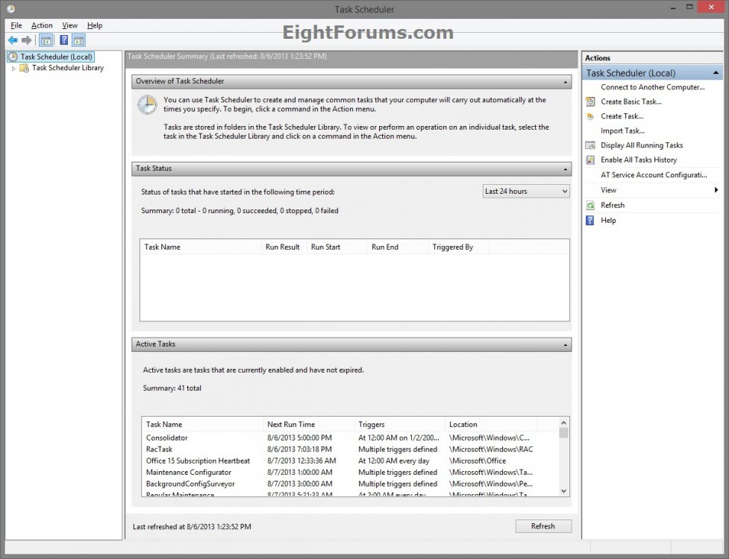This screenshot has height=559, width=729.
Task: Expand the Task Scheduler Library tree node
Action: tap(13, 68)
